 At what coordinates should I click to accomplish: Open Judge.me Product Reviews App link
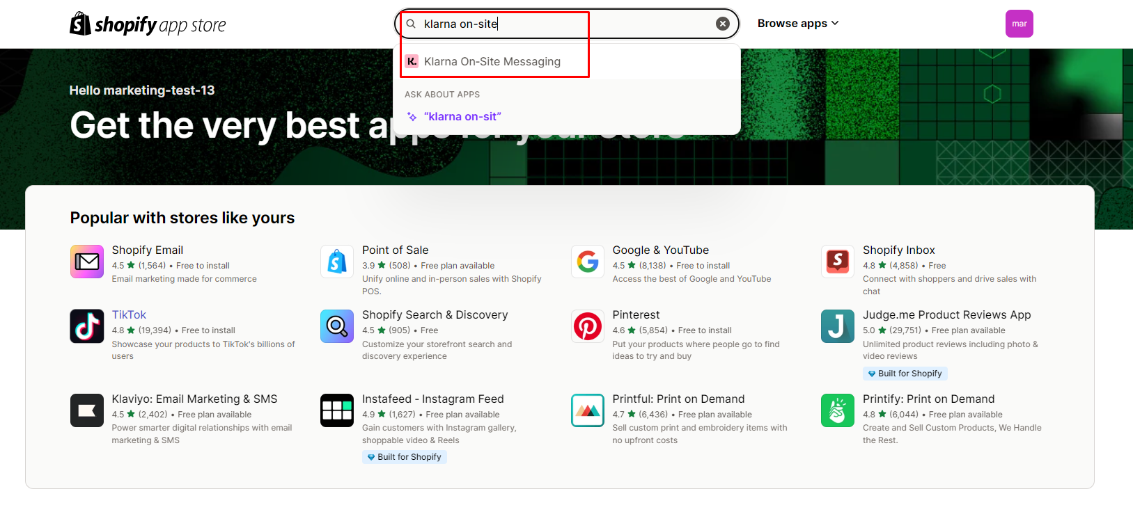click(x=947, y=315)
